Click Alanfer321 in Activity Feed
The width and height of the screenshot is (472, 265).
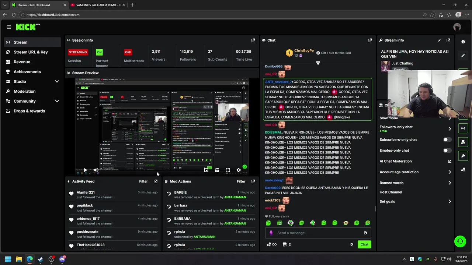pos(86,192)
